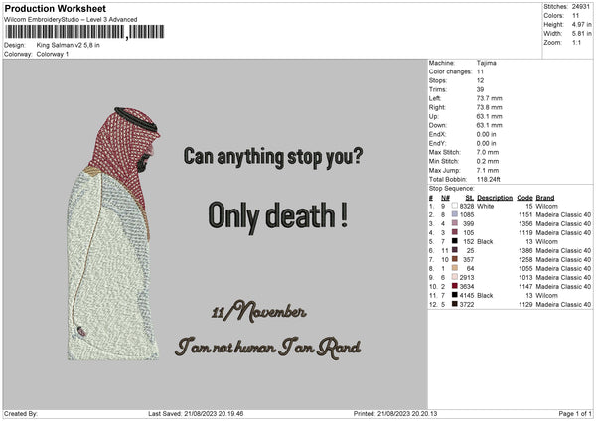Screen dimensions: 596x421
Task: Select the Max Jump value '7.1 mm'
Action: point(488,170)
